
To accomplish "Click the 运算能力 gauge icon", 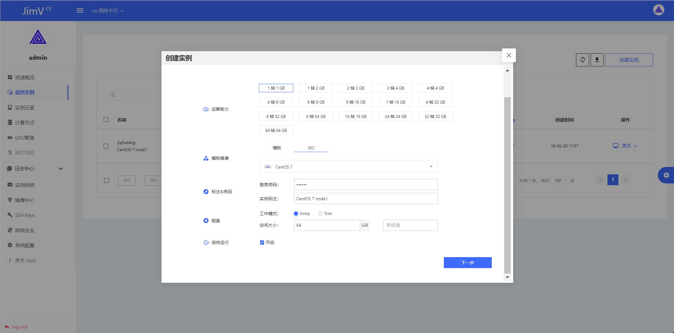I will (x=206, y=109).
